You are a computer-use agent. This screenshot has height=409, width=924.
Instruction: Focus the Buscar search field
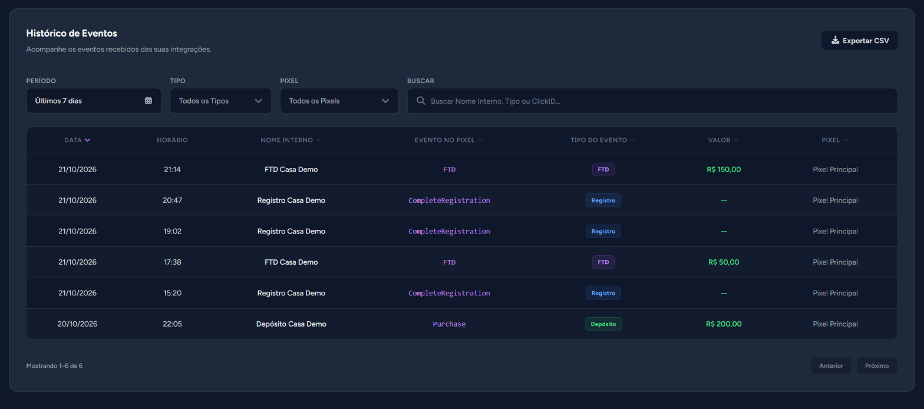point(652,101)
